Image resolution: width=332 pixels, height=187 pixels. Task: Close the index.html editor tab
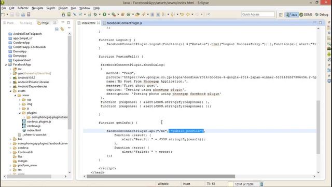99,23
